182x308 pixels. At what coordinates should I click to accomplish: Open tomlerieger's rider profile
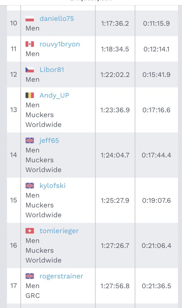(59, 231)
